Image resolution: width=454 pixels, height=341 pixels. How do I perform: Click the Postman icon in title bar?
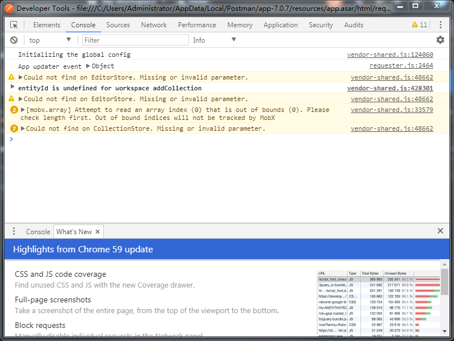pos(9,9)
